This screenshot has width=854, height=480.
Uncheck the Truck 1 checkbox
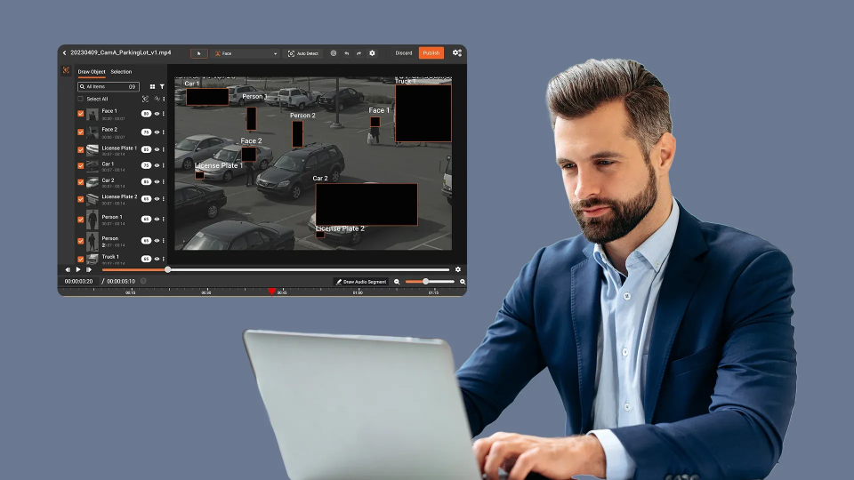pyautogui.click(x=81, y=259)
